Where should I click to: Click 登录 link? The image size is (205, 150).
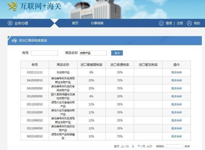click(169, 23)
